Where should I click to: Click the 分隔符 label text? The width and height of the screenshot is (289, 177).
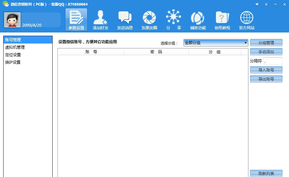click(x=256, y=61)
